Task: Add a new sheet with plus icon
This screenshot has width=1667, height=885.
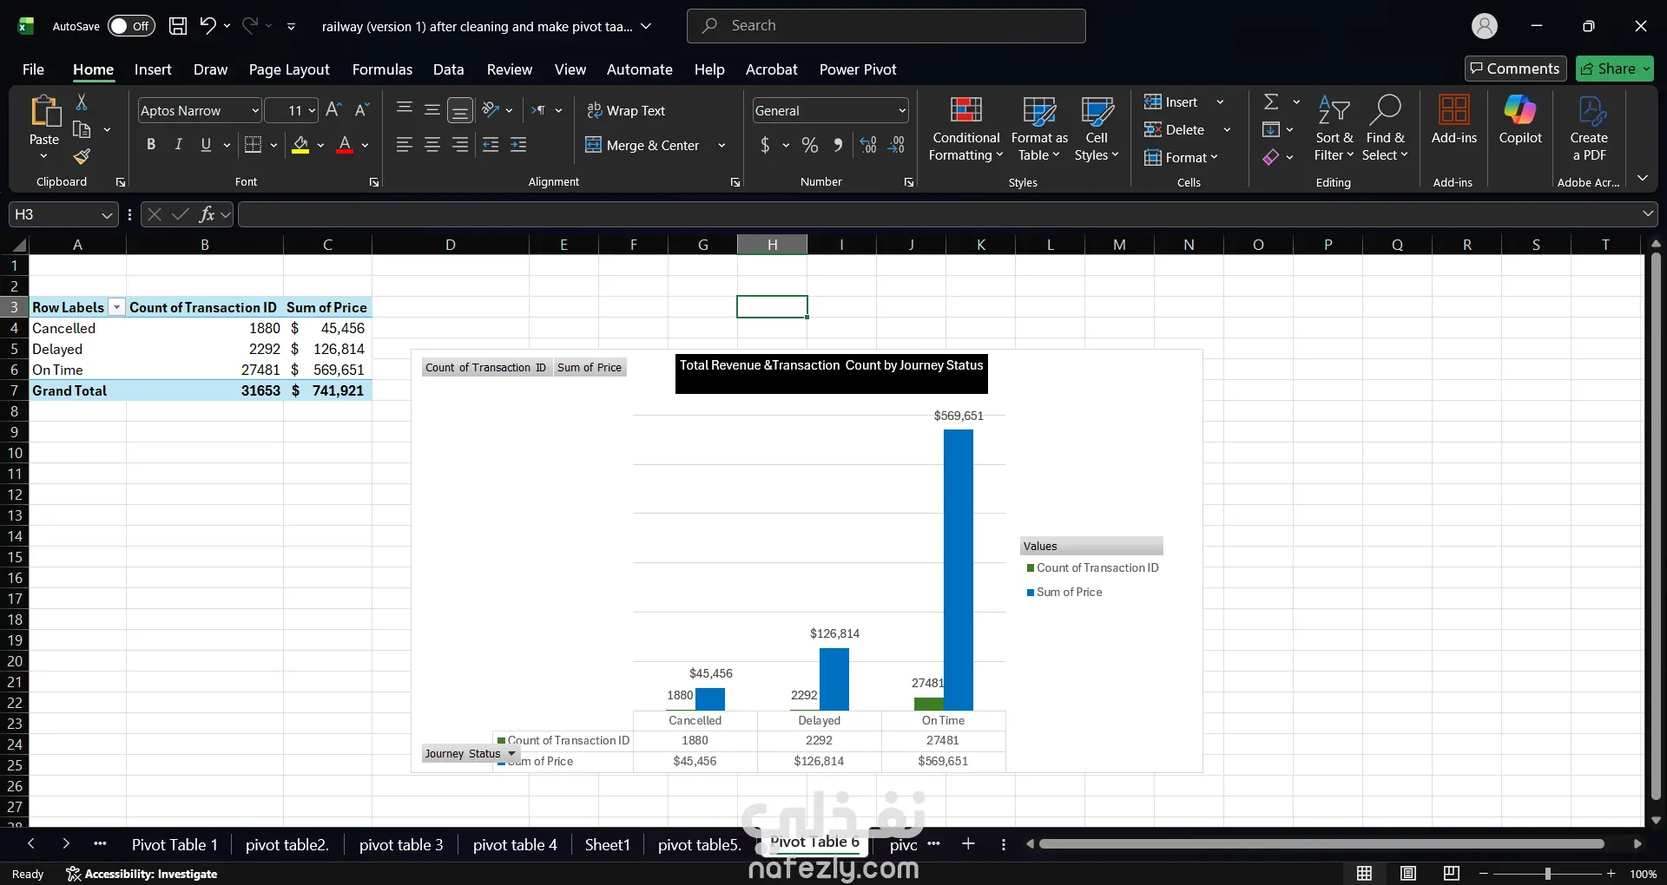Action: [x=968, y=844]
